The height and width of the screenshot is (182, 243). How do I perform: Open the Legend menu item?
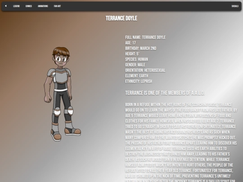(17, 6)
